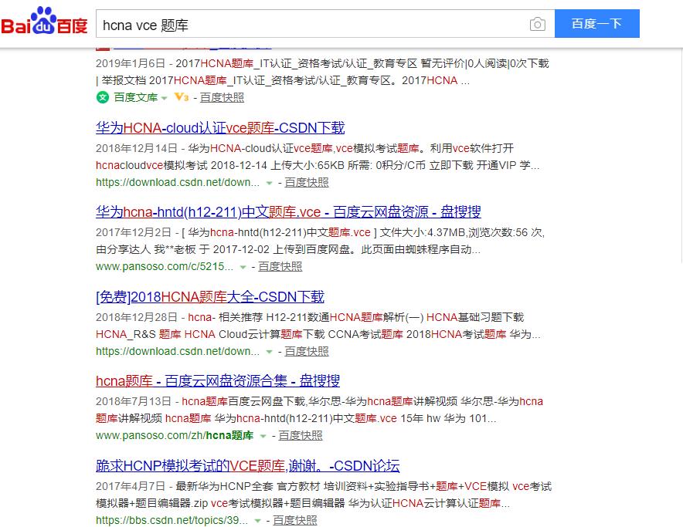Click URL www.pansoso.com/zh/hcna题库

[x=175, y=435]
